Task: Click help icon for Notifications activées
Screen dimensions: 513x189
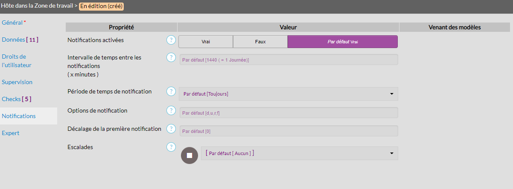Action: (171, 40)
